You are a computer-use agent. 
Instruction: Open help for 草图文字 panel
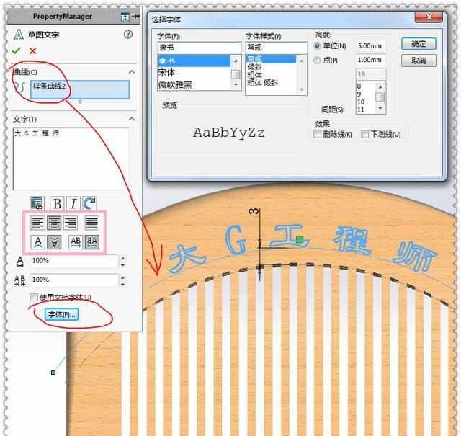point(128,35)
